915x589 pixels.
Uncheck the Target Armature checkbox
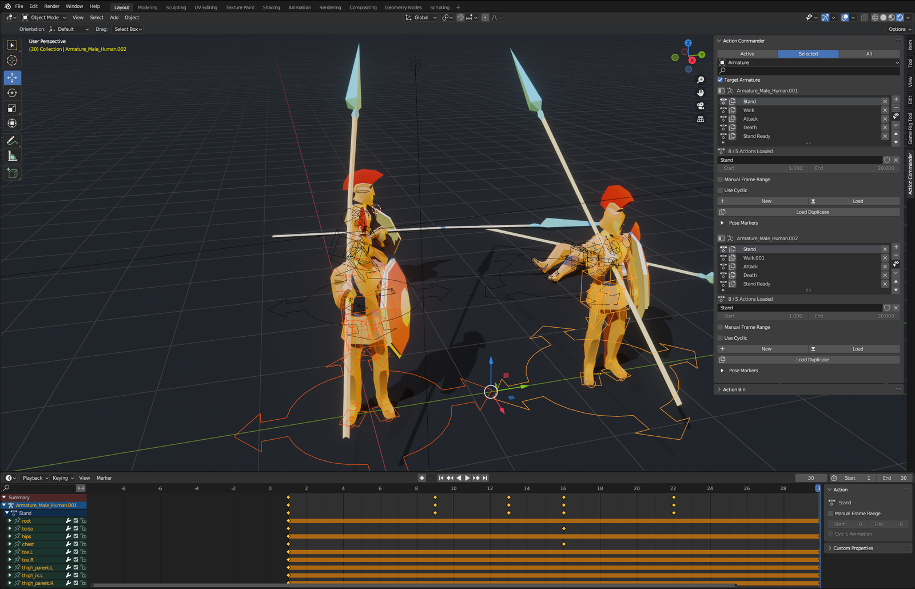(x=721, y=80)
